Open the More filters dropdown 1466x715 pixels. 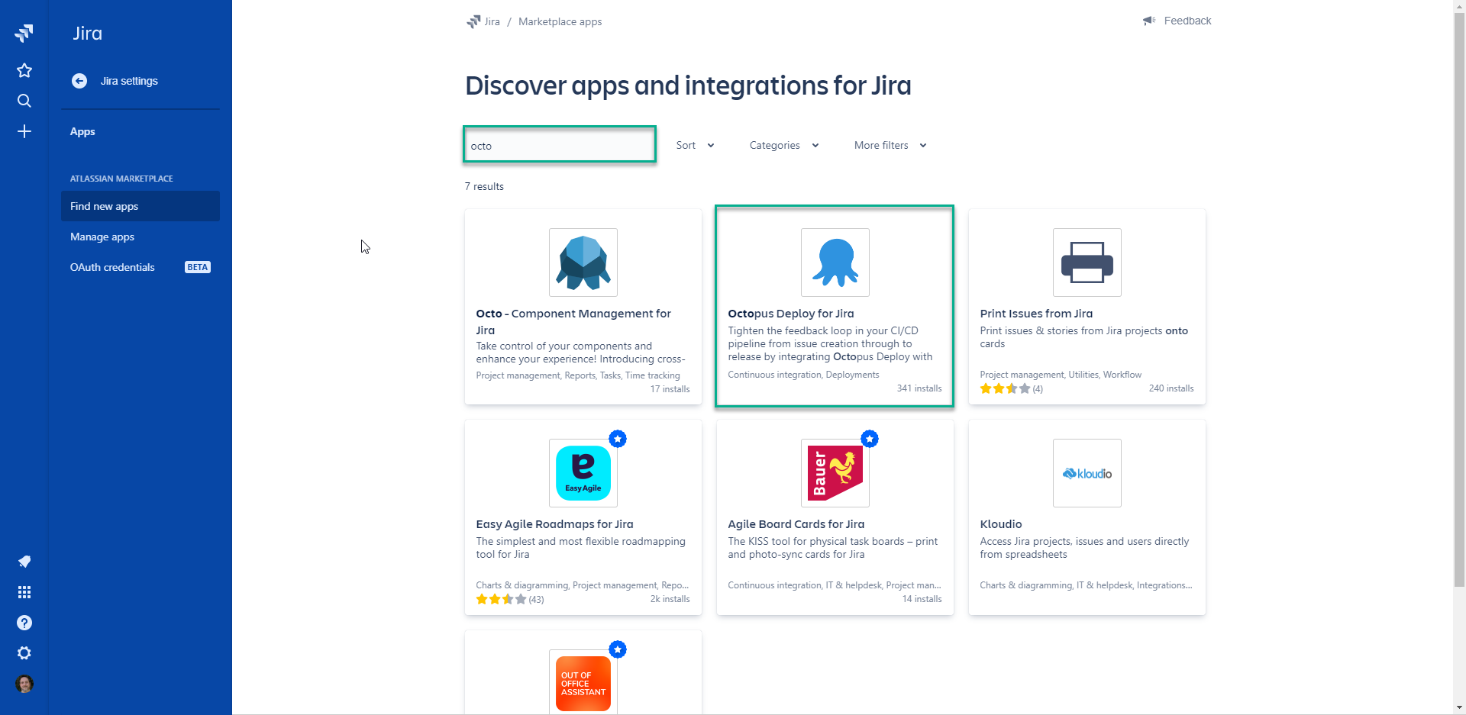pyautogui.click(x=888, y=145)
